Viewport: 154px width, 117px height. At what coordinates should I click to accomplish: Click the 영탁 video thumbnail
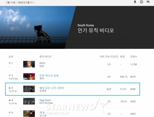[x=29, y=77]
